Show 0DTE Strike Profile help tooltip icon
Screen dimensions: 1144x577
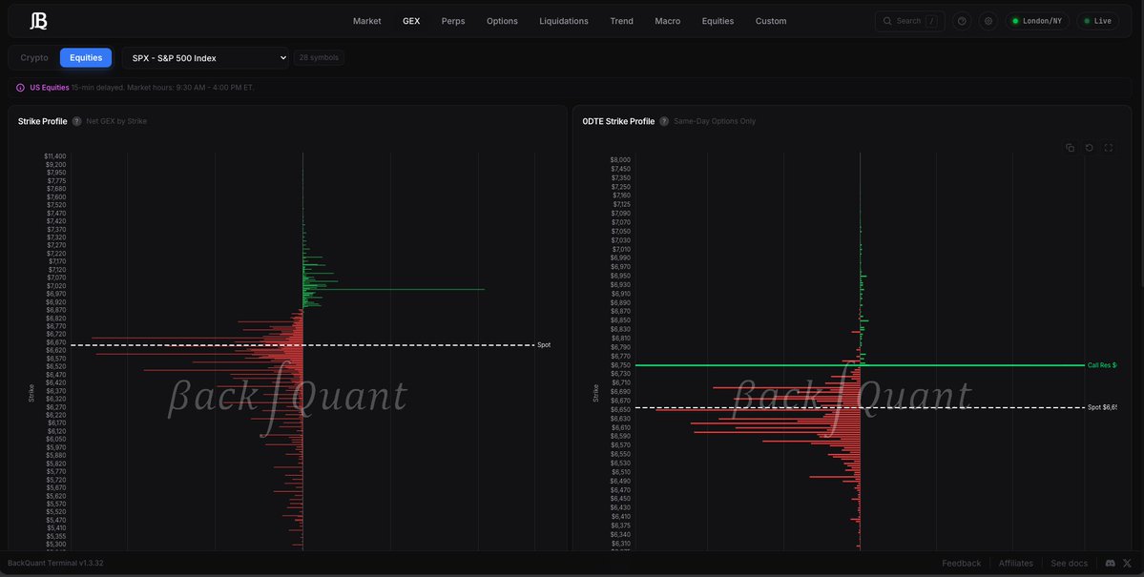click(664, 121)
